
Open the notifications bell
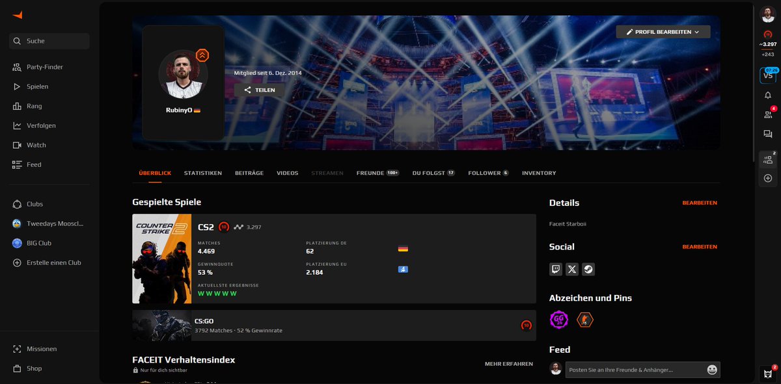click(x=767, y=96)
